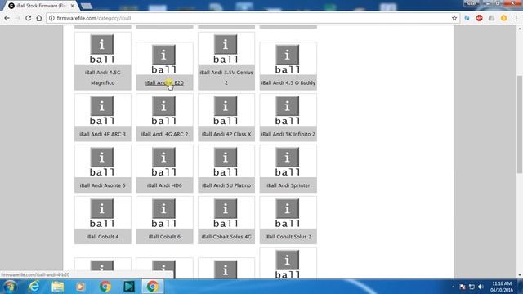Click iBall logo above Andi Avonte 5
The width and height of the screenshot is (523, 294).
tap(102, 162)
